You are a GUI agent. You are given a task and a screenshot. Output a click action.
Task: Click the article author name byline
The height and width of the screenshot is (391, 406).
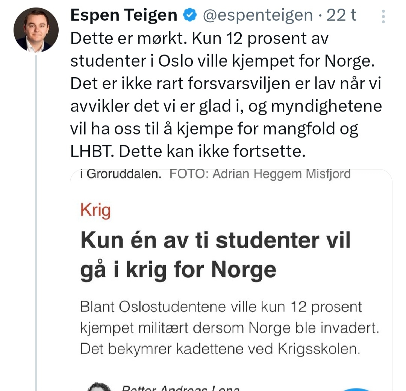click(180, 388)
